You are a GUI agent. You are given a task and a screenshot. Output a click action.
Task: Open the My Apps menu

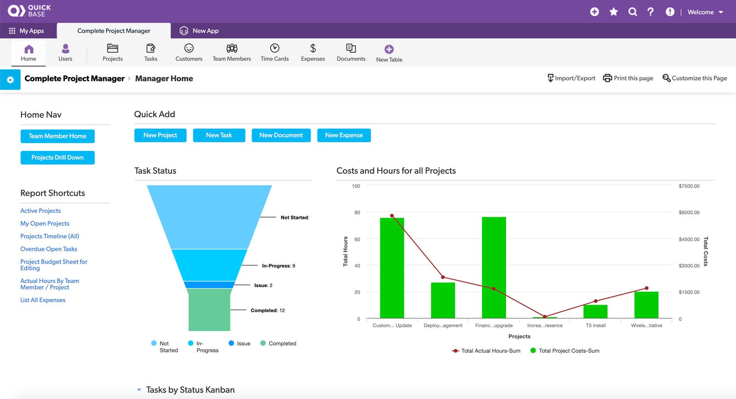pyautogui.click(x=26, y=31)
